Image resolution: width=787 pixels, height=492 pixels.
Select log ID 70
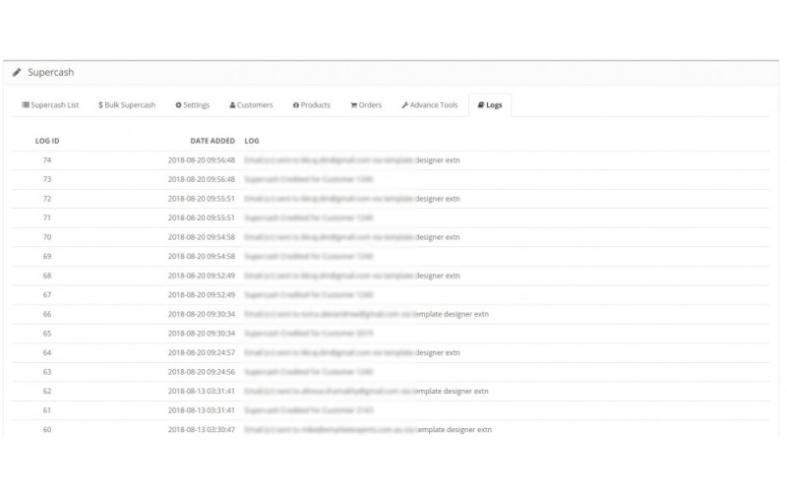(47, 237)
